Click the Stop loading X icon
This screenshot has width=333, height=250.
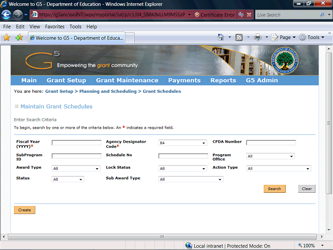[249, 15]
